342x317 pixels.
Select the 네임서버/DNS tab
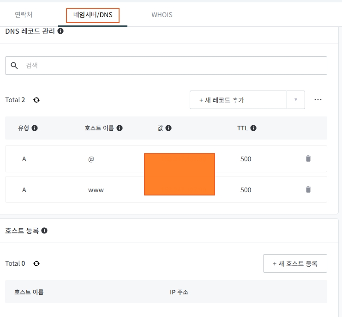[x=93, y=15]
